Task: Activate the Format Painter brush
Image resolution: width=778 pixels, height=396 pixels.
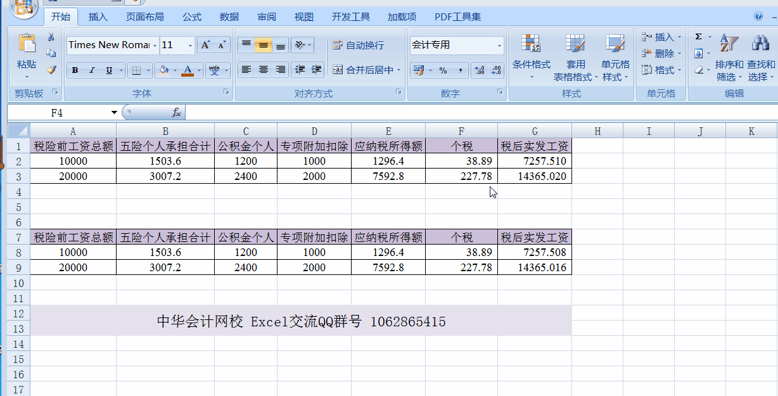Action: coord(51,70)
